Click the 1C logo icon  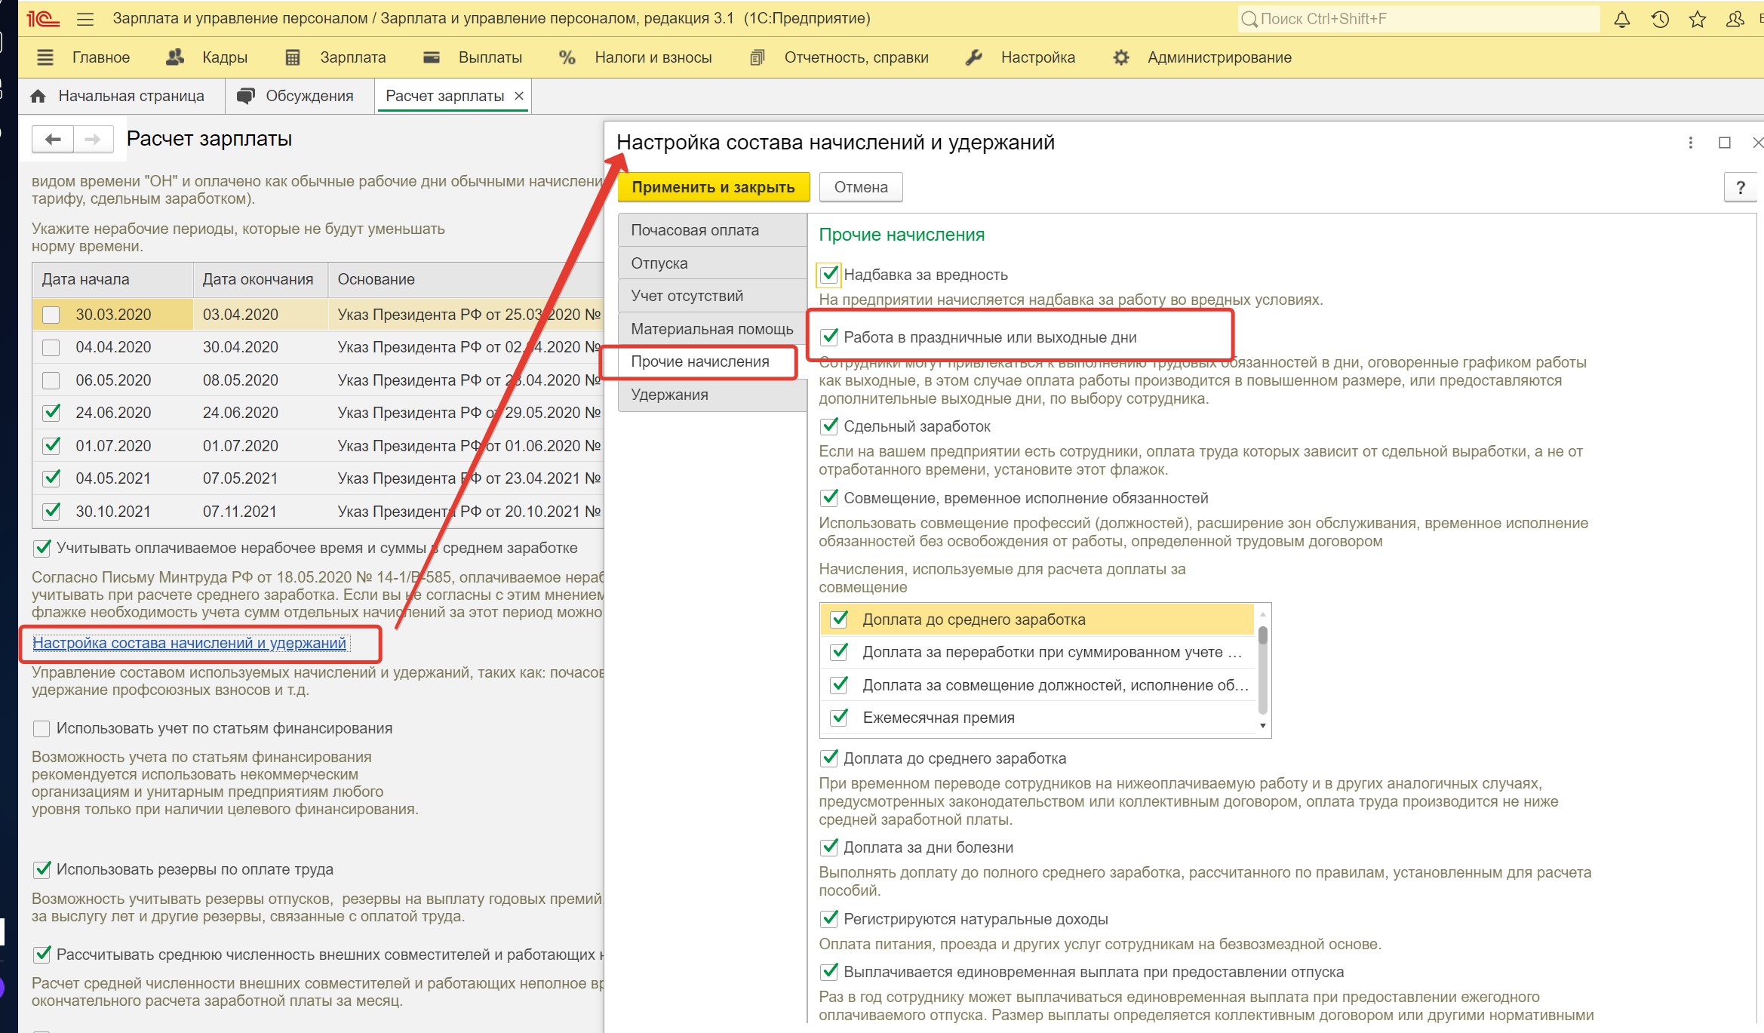pos(43,19)
